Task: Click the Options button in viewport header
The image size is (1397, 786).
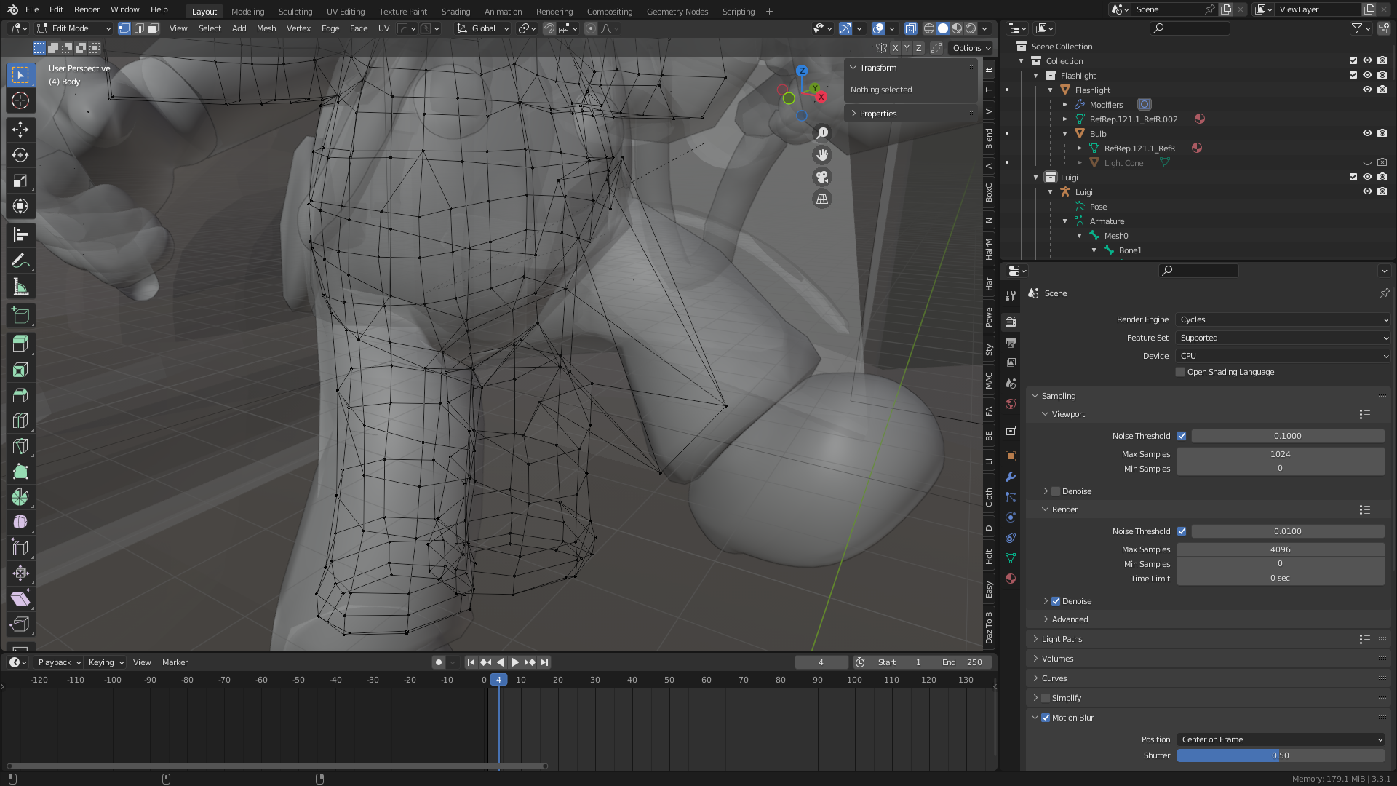Action: 972,48
